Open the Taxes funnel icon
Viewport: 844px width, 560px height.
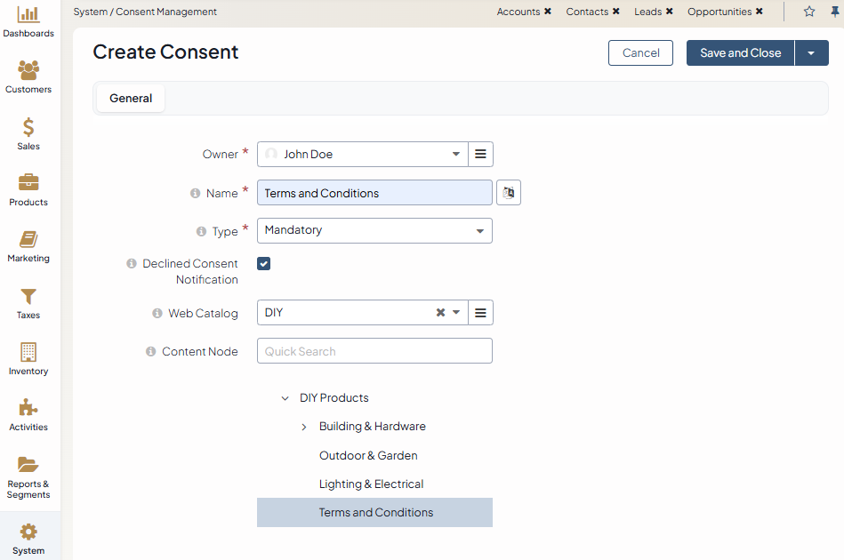click(x=28, y=297)
